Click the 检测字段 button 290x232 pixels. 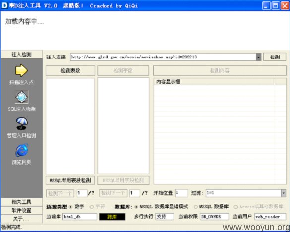123,71
